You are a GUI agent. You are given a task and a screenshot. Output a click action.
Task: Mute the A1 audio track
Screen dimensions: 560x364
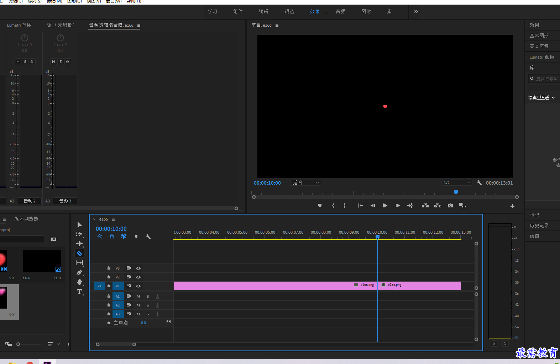(x=138, y=296)
